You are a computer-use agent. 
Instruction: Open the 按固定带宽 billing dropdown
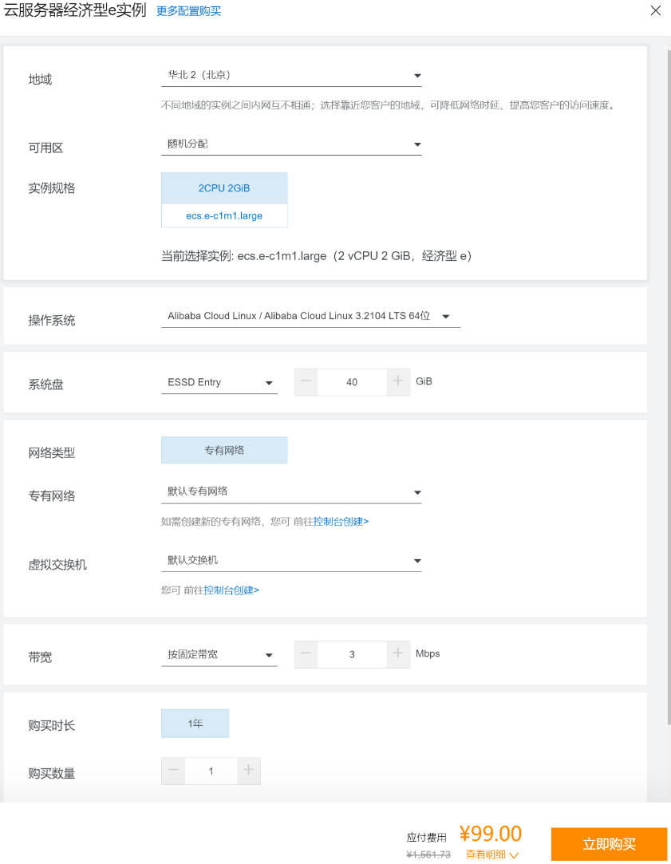(219, 655)
